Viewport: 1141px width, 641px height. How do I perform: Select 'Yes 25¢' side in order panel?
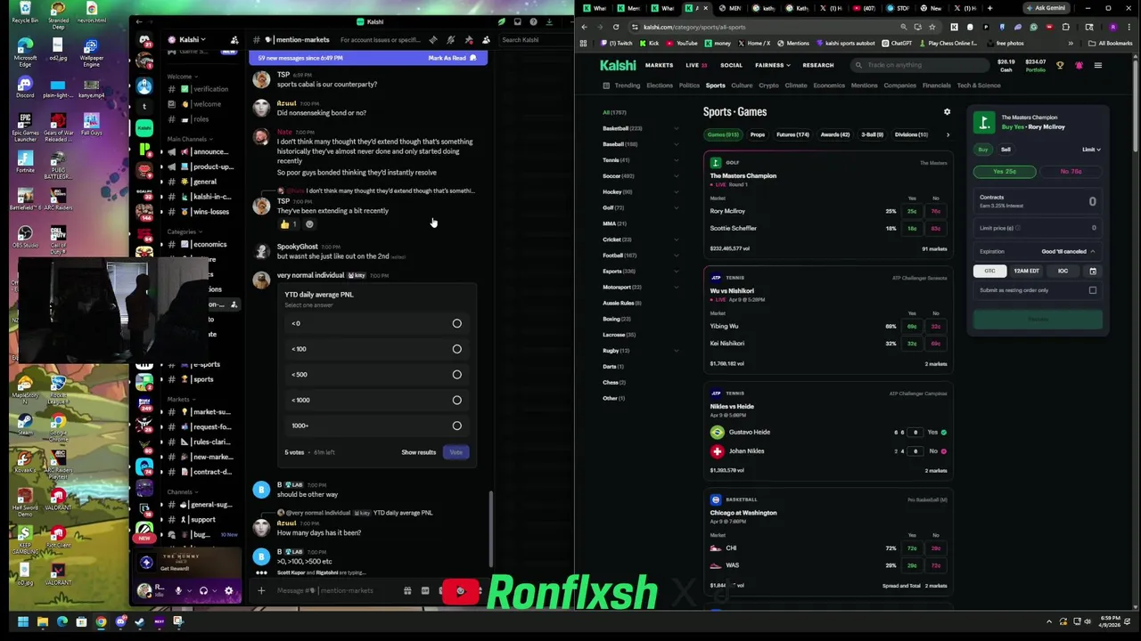click(1005, 172)
